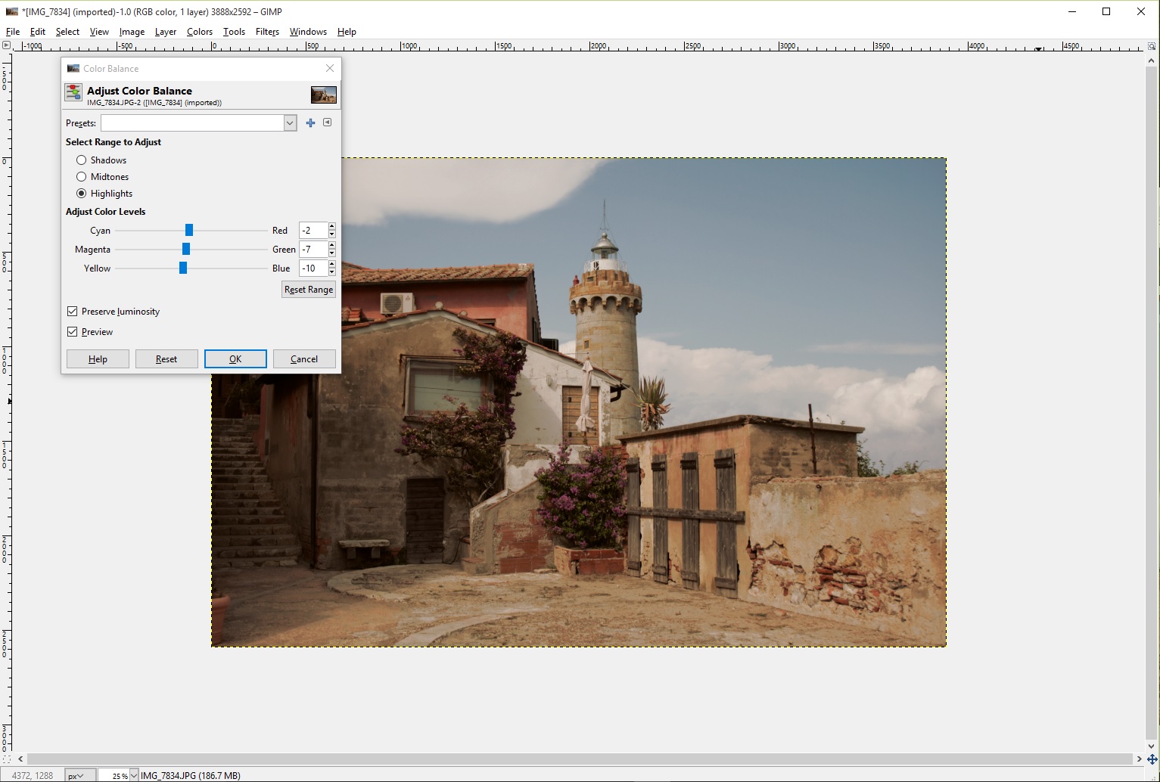
Task: Open the View menu
Action: pos(99,32)
